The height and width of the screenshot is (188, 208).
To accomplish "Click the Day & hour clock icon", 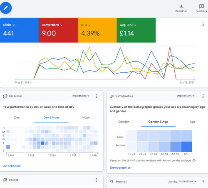I will 5,96.
